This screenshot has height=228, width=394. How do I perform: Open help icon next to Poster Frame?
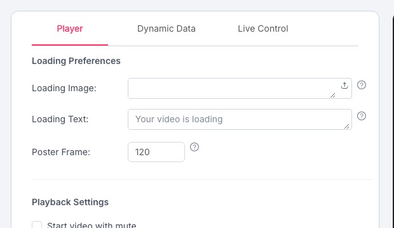[194, 147]
